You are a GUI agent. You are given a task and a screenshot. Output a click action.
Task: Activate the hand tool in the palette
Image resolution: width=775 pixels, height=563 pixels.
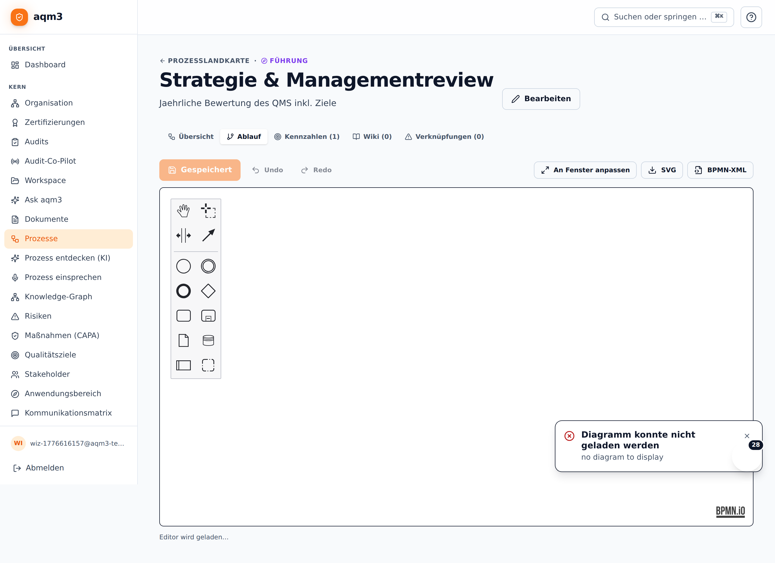pos(184,210)
